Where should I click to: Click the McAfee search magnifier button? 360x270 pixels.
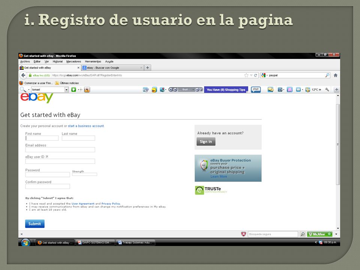303,234
